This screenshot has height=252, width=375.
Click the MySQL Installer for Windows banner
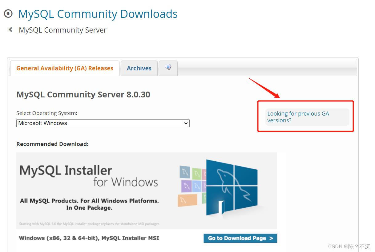click(147, 191)
